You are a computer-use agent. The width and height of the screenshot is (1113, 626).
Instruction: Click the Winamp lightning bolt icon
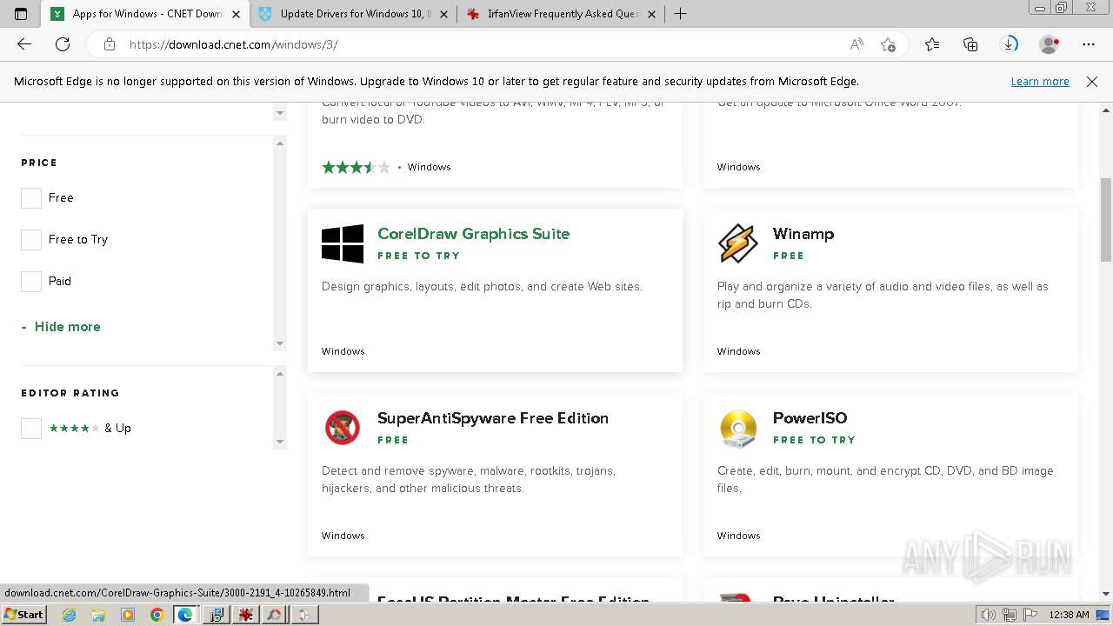coord(738,243)
